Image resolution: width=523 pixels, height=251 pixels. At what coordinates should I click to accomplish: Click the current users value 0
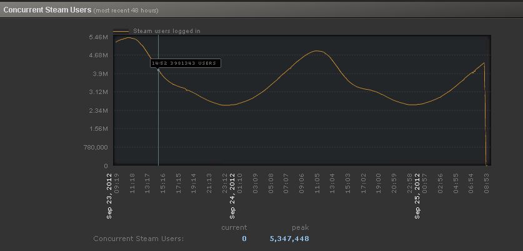point(244,239)
